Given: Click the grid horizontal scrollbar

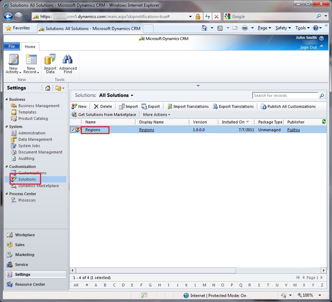Looking at the screenshot, I should tap(156, 270).
